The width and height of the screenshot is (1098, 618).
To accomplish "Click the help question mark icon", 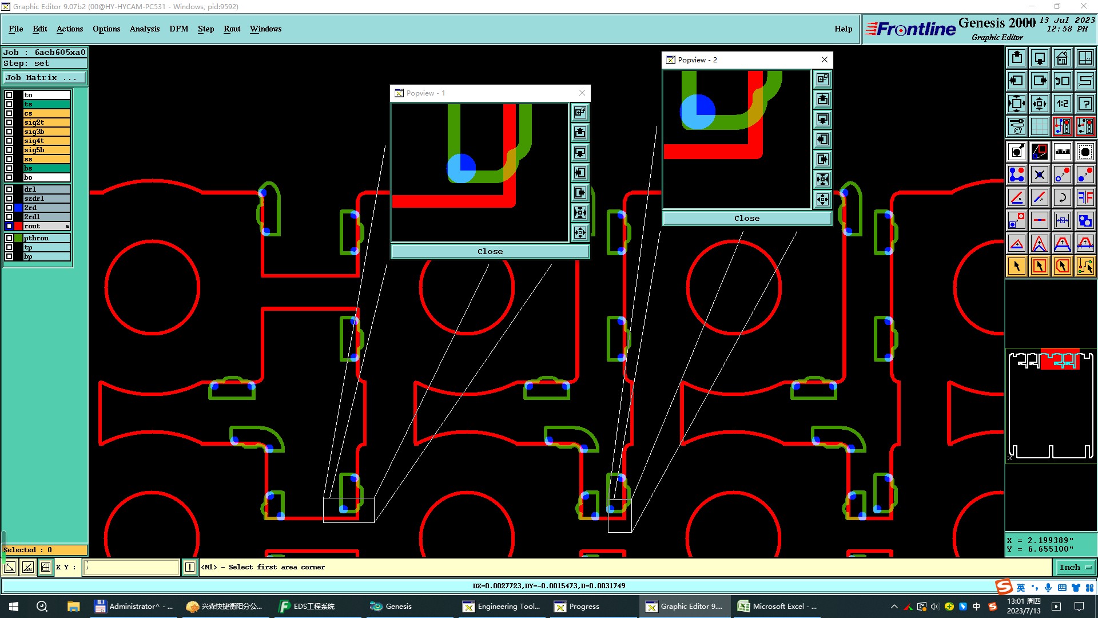I will (1085, 104).
